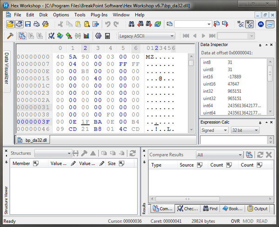This screenshot has width=279, height=227.
Task: Open the Plug-Ins menu
Action: click(99, 15)
